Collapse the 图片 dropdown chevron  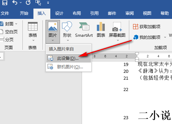pyautogui.click(x=53, y=40)
